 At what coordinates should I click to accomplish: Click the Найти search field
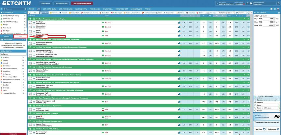[x=242, y=13]
